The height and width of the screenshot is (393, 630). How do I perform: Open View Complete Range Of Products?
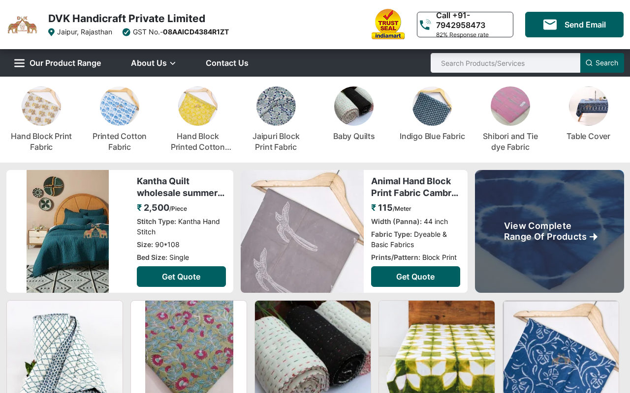pos(549,231)
